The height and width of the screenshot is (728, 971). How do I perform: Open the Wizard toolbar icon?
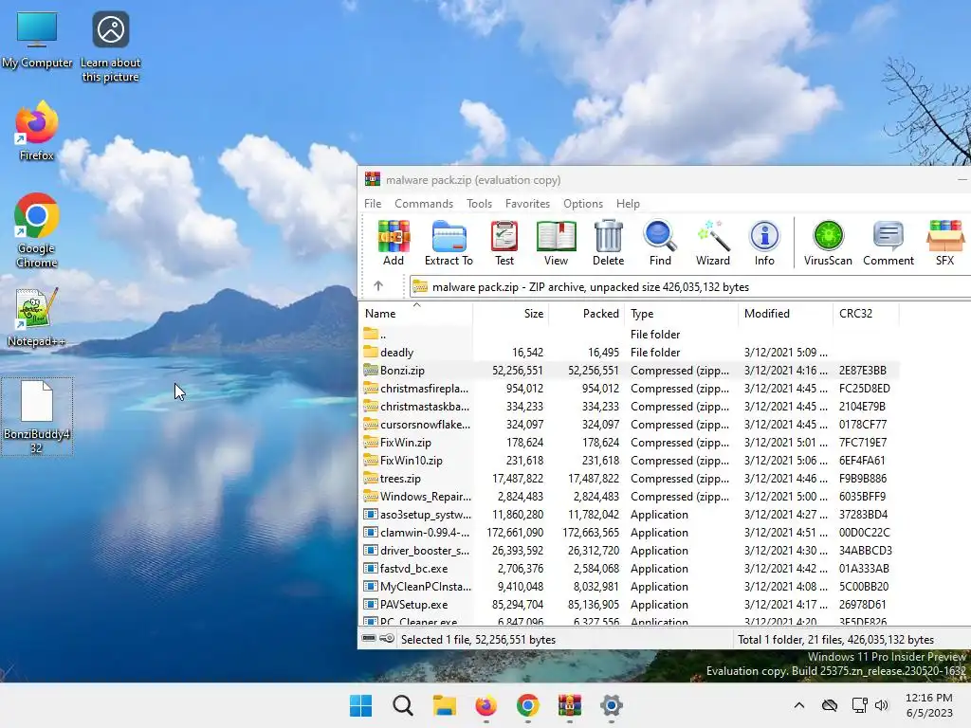pos(713,243)
